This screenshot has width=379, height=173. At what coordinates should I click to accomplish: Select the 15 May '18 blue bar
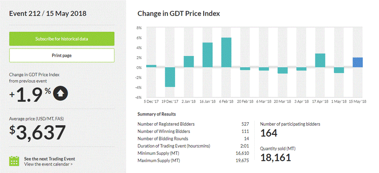(358, 62)
